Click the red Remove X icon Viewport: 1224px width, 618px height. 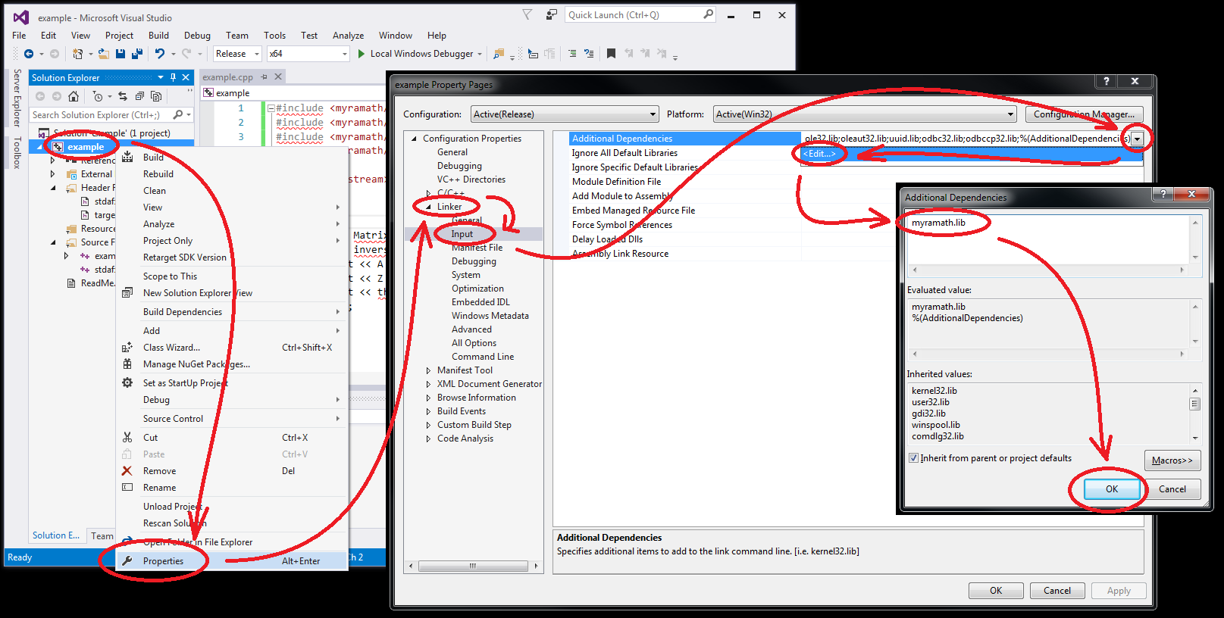[127, 470]
